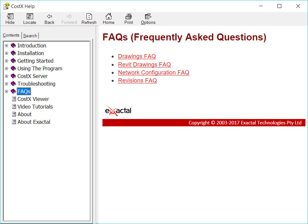Close the CostX Help window
Screen dimensions: 308x224
point(298,6)
